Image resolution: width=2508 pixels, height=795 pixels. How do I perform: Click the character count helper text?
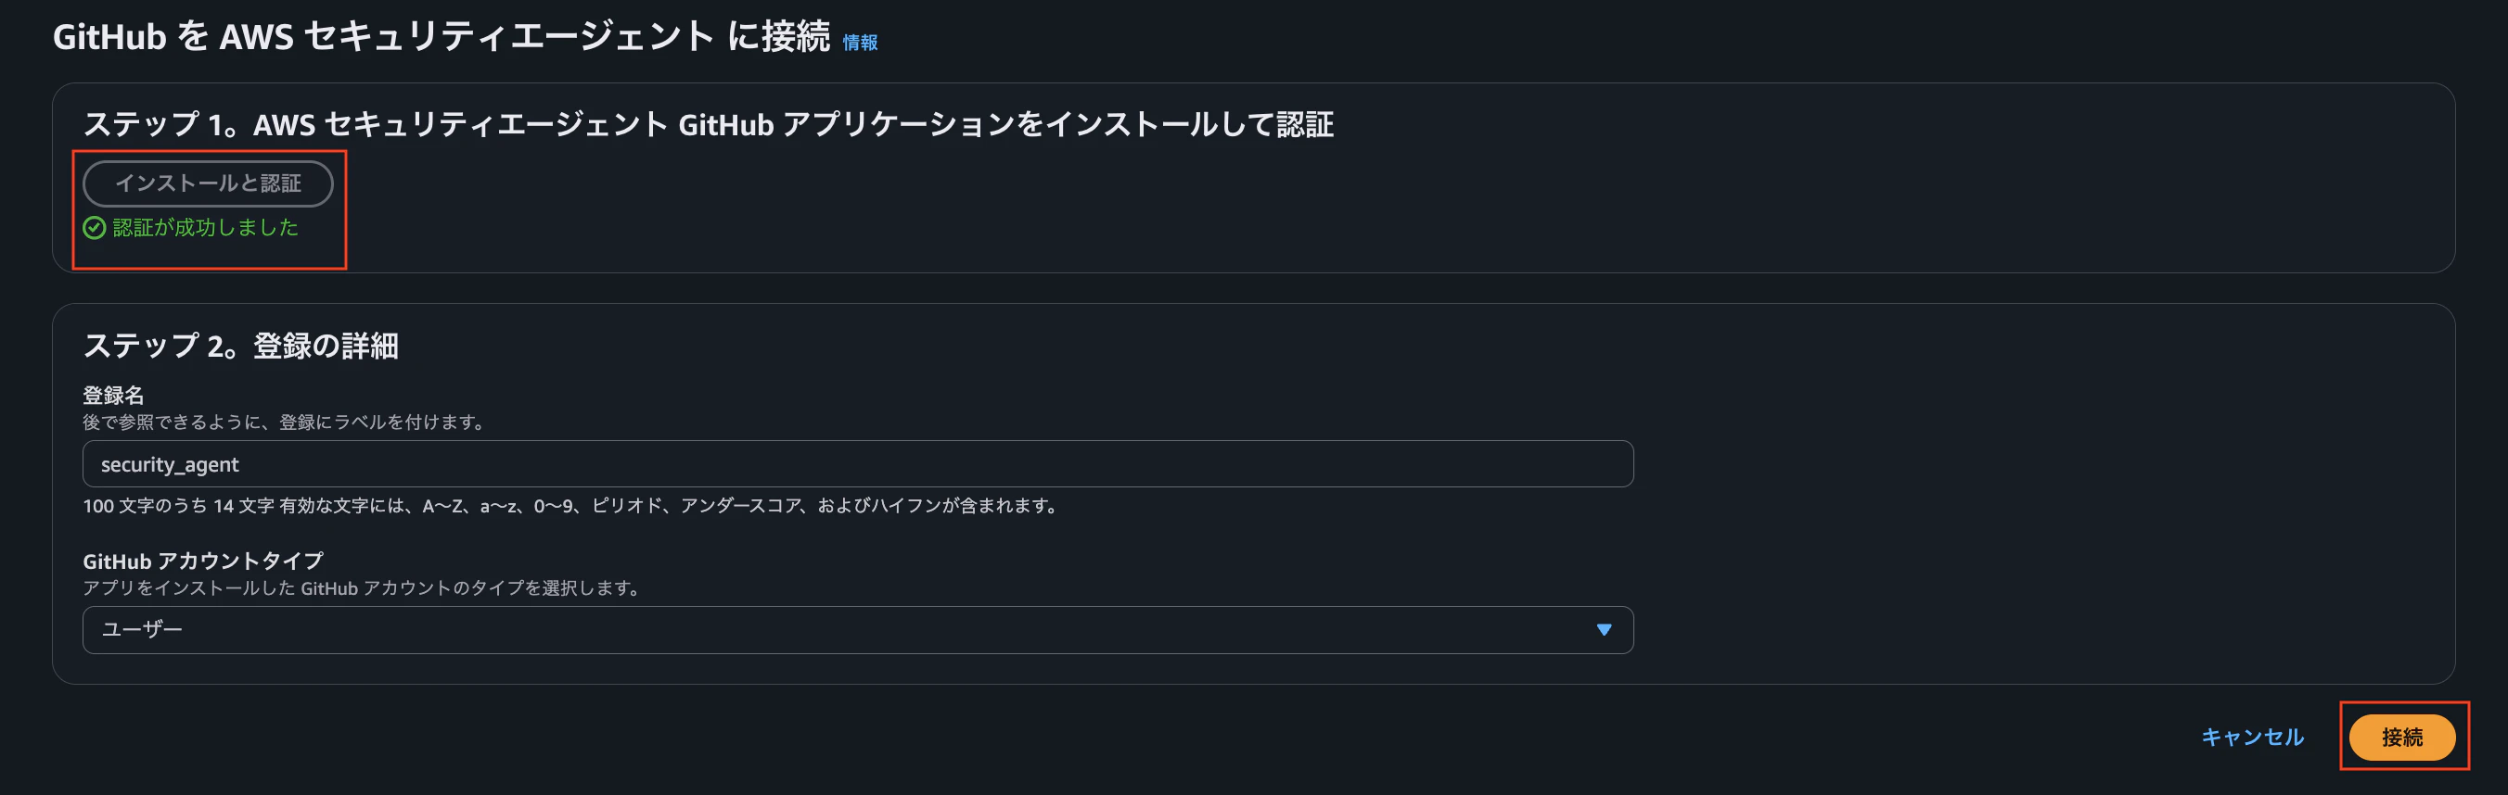pos(569,506)
